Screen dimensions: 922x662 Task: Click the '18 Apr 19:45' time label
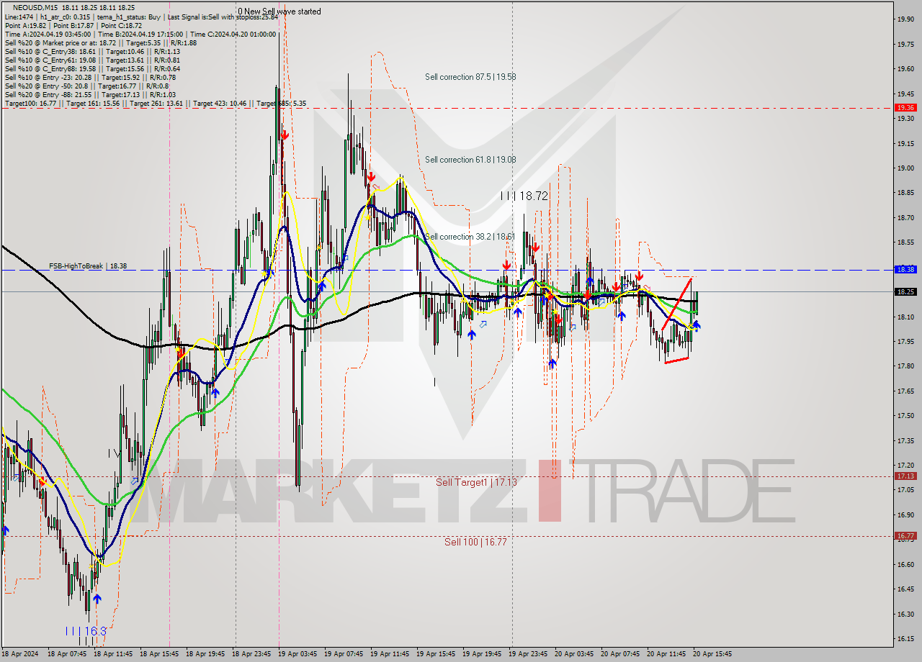coord(206,654)
